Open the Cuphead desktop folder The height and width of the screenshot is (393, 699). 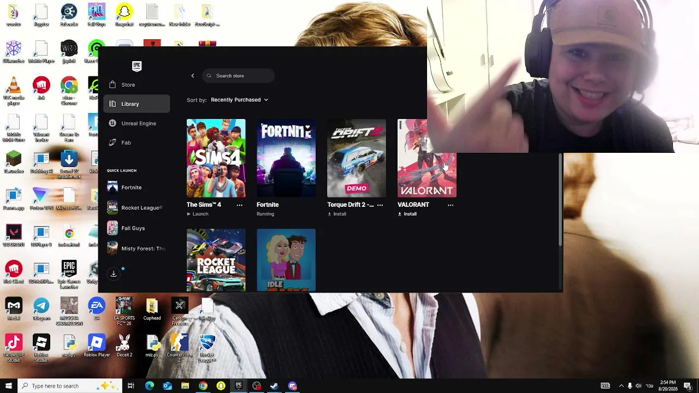click(152, 308)
